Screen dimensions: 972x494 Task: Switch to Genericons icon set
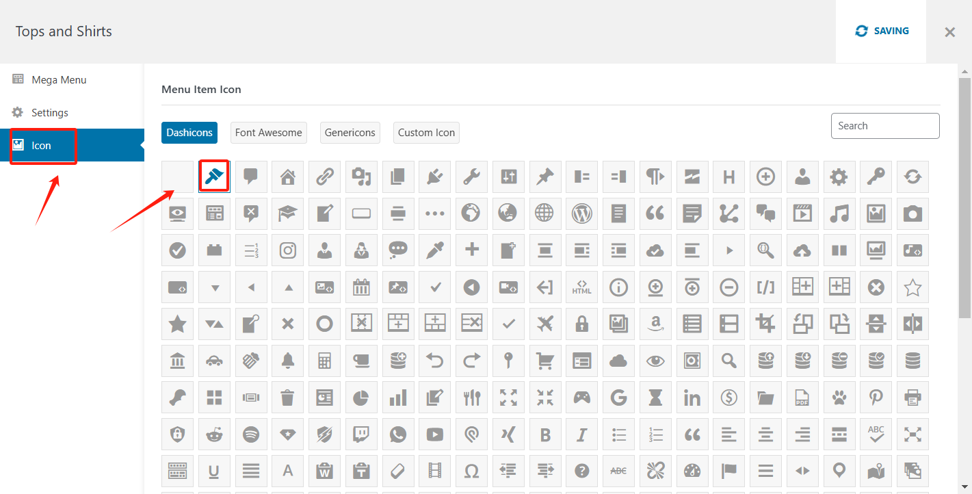tap(350, 133)
